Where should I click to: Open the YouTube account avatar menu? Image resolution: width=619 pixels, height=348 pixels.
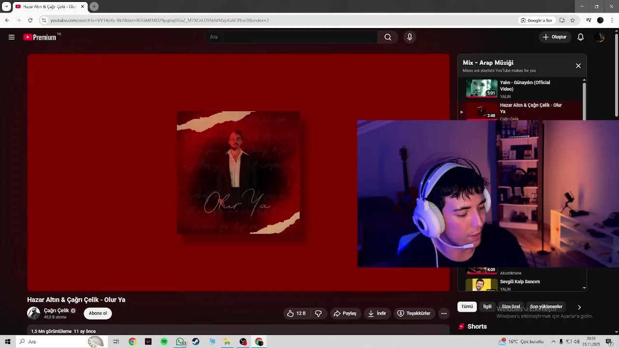[x=600, y=37]
